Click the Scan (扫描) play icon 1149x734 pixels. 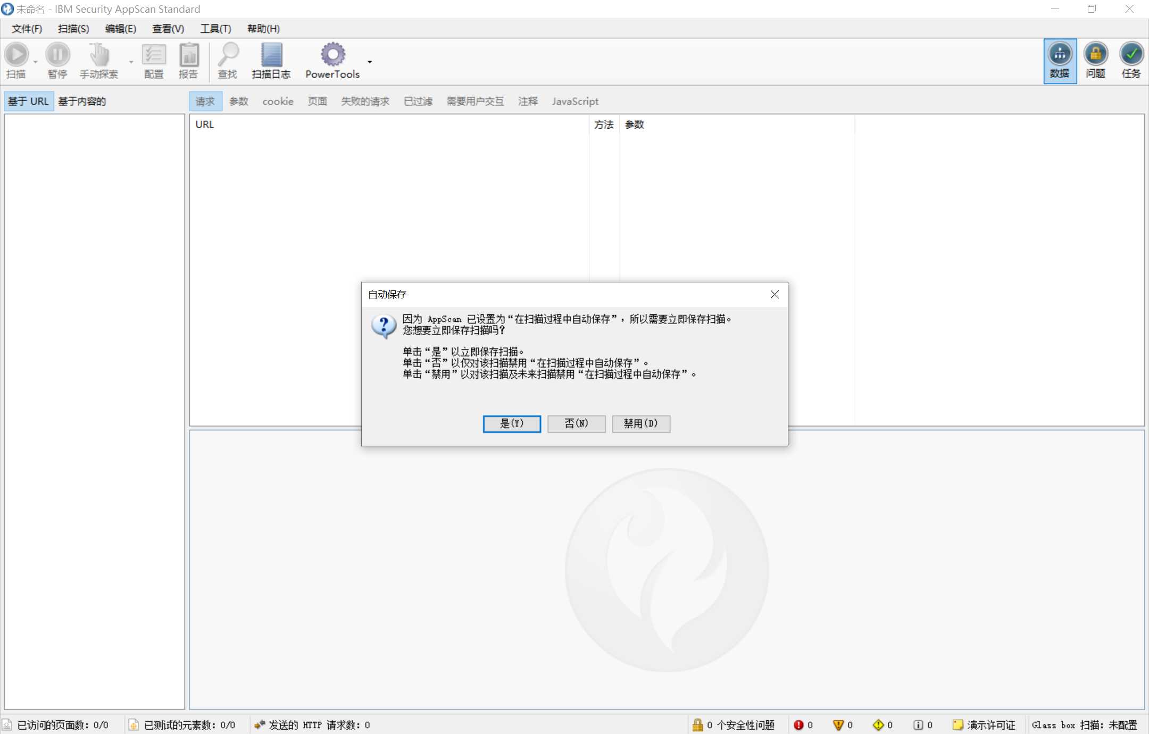click(16, 54)
